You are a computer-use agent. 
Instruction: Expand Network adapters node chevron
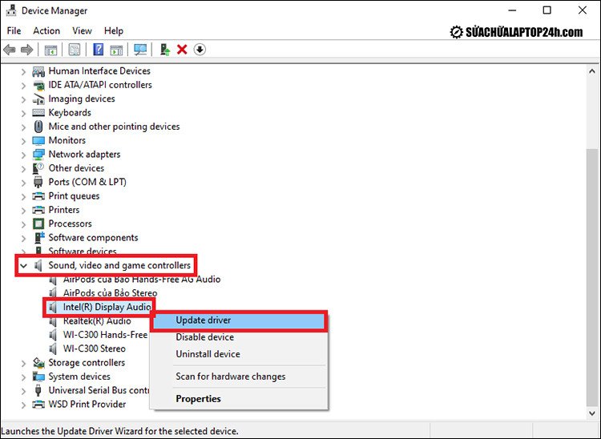23,155
